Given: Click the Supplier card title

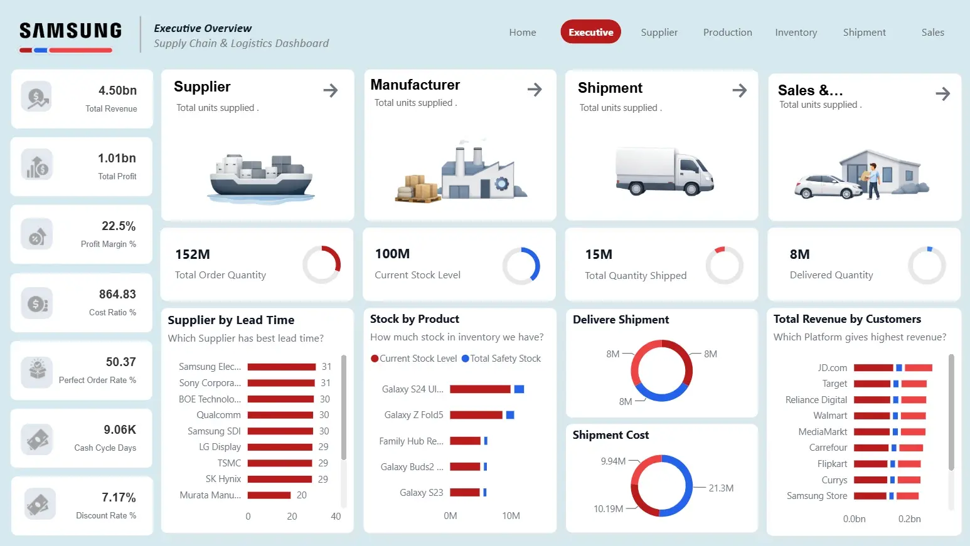Looking at the screenshot, I should 202,87.
